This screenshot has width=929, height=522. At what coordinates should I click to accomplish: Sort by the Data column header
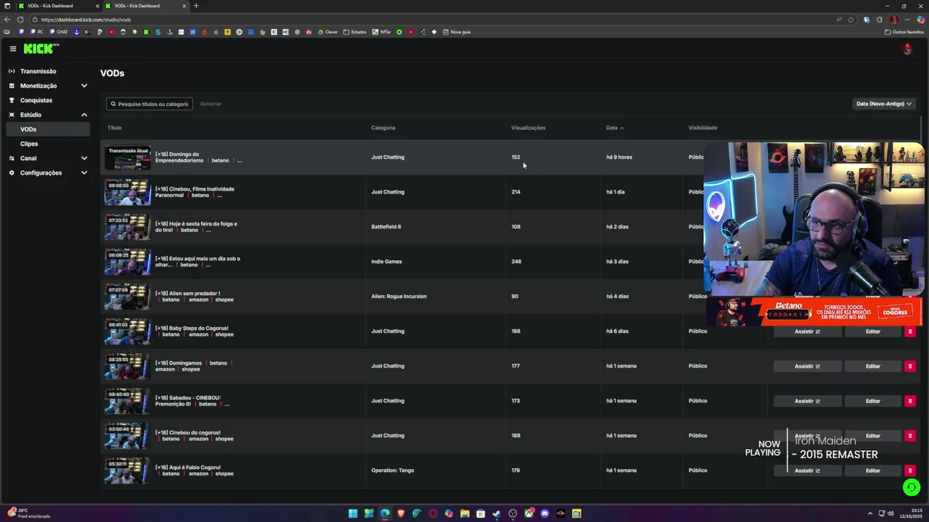[615, 128]
